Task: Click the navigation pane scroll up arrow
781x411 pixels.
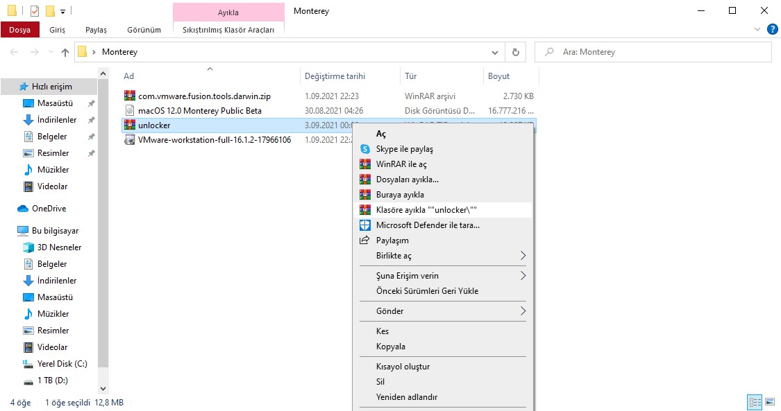Action: 103,73
